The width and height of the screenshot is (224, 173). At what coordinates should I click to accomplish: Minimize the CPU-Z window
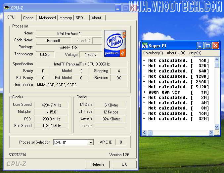(x=118, y=8)
